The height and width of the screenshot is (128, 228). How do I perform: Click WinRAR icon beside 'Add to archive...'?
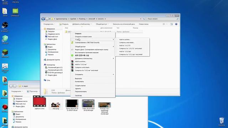tap(72, 62)
